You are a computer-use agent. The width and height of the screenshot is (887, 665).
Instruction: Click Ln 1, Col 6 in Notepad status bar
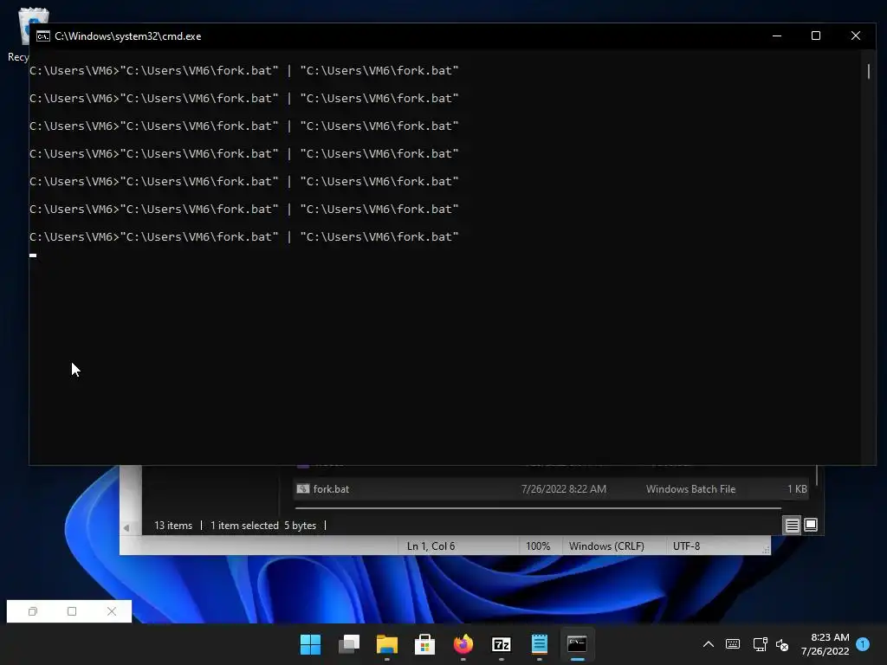(431, 546)
